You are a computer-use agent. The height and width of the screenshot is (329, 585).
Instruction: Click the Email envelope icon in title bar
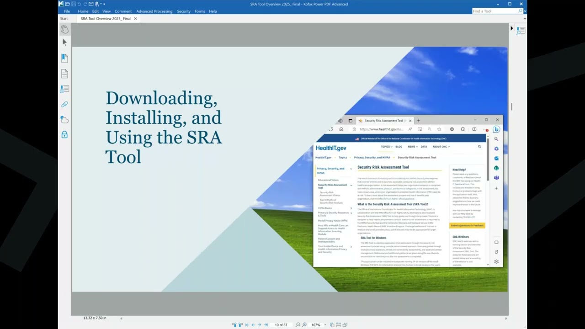click(91, 4)
